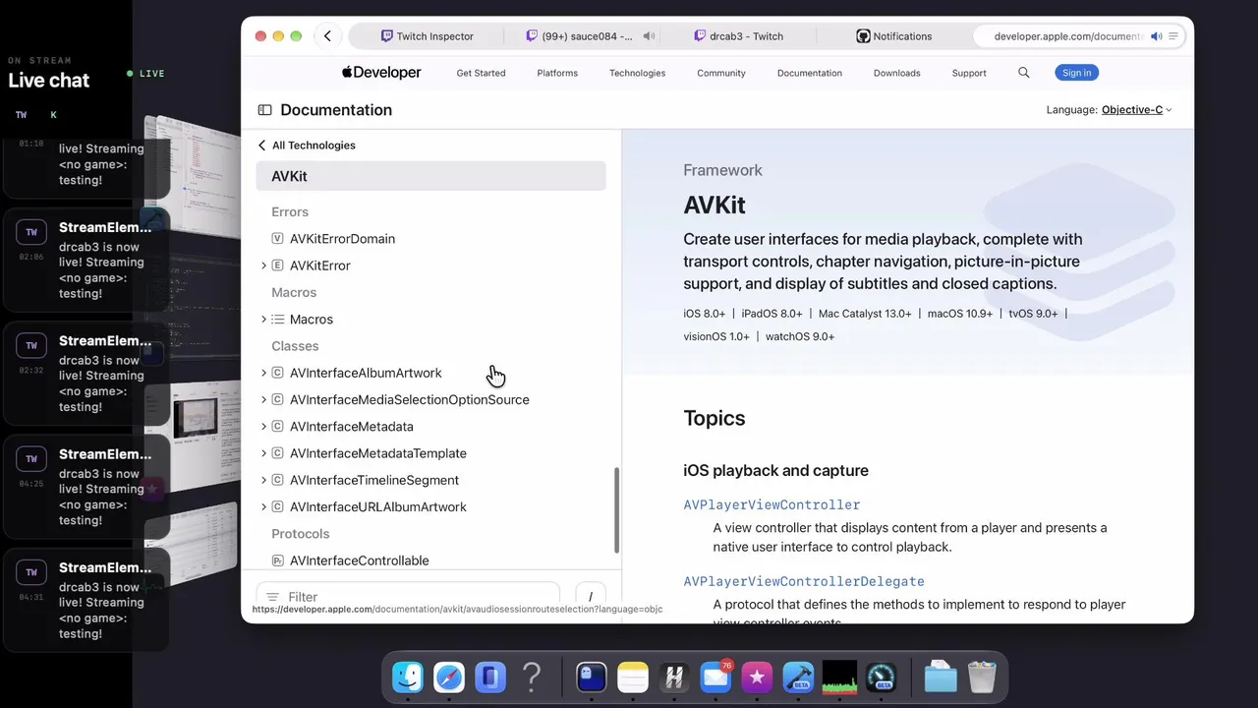Expand the AVKitError tree item
The width and height of the screenshot is (1258, 708).
tap(263, 265)
